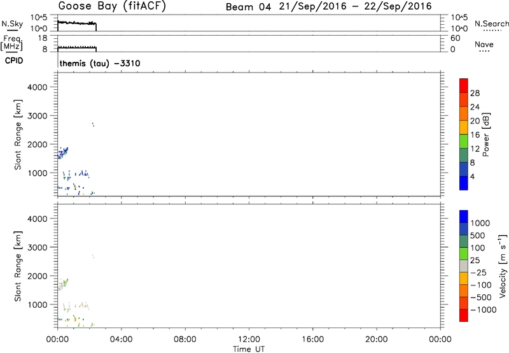Click the blue bottom of power colorbar
Image resolution: width=509 pixels, height=353 pixels.
tap(464, 183)
